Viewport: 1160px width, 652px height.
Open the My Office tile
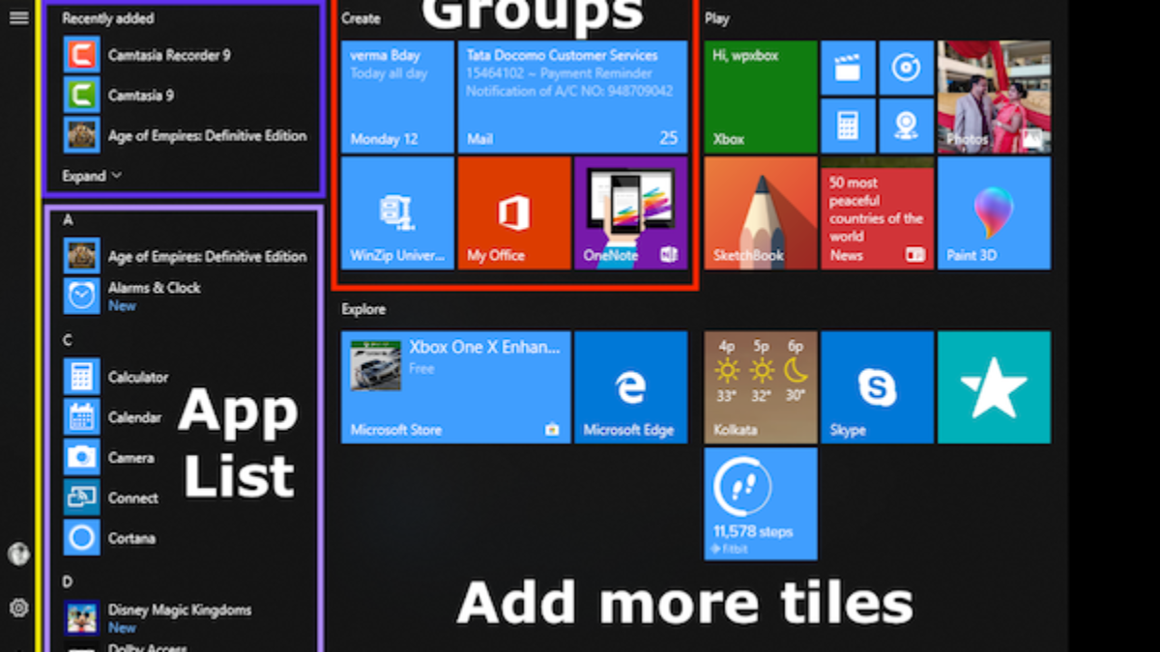514,213
